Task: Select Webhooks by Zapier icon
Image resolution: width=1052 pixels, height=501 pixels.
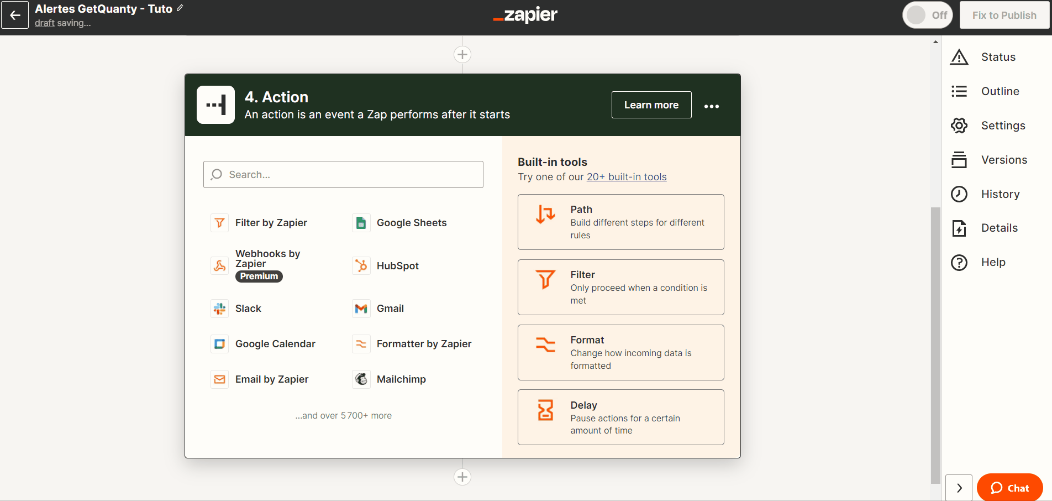Action: 219,266
